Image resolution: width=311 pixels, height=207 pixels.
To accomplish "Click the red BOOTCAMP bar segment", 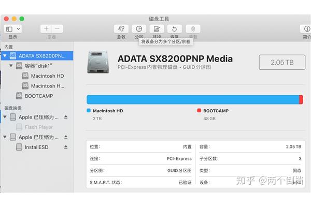I will (301, 99).
